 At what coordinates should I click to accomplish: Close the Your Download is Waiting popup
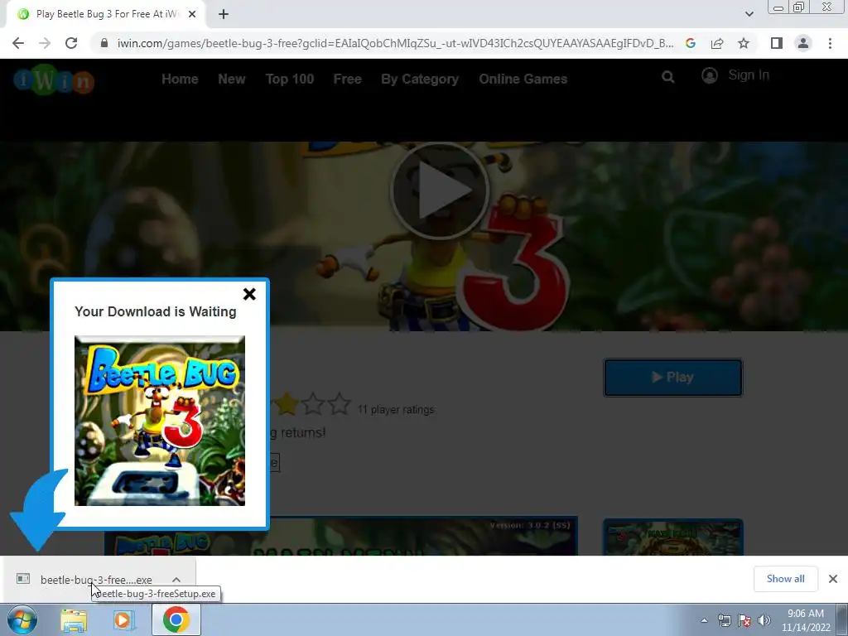(x=249, y=294)
